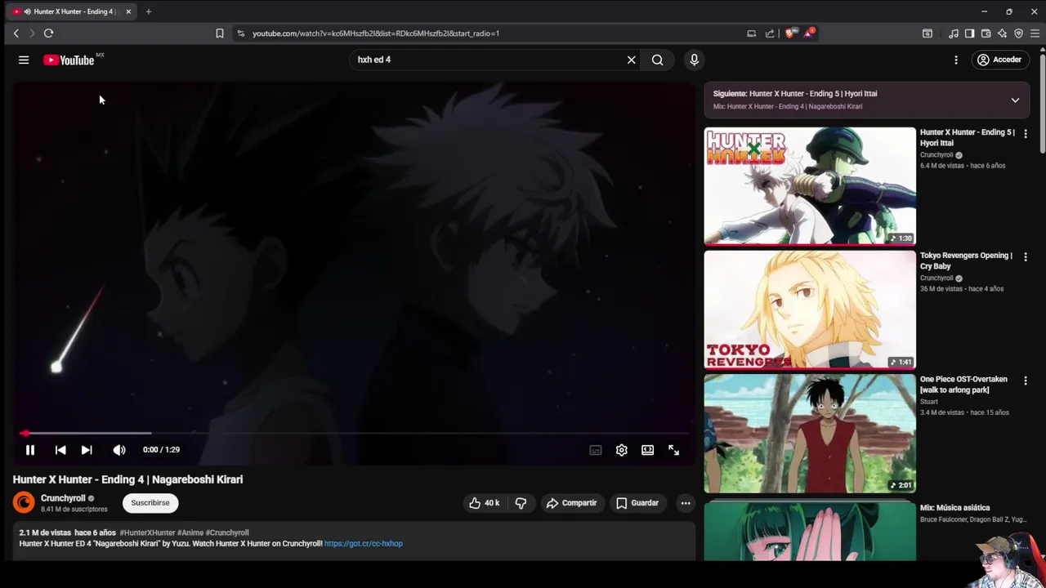The image size is (1046, 588).
Task: Open Tokyo Revengers Opening thumbnail
Action: (x=810, y=310)
